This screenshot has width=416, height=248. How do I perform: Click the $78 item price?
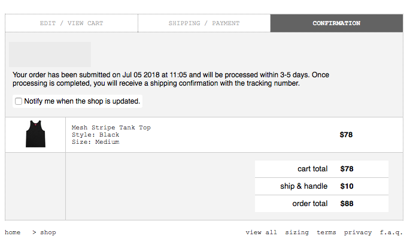click(x=346, y=135)
